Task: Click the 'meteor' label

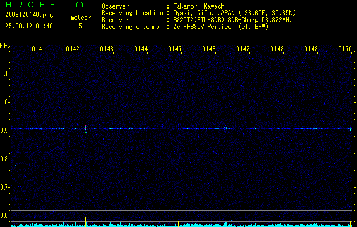Action: click(81, 18)
